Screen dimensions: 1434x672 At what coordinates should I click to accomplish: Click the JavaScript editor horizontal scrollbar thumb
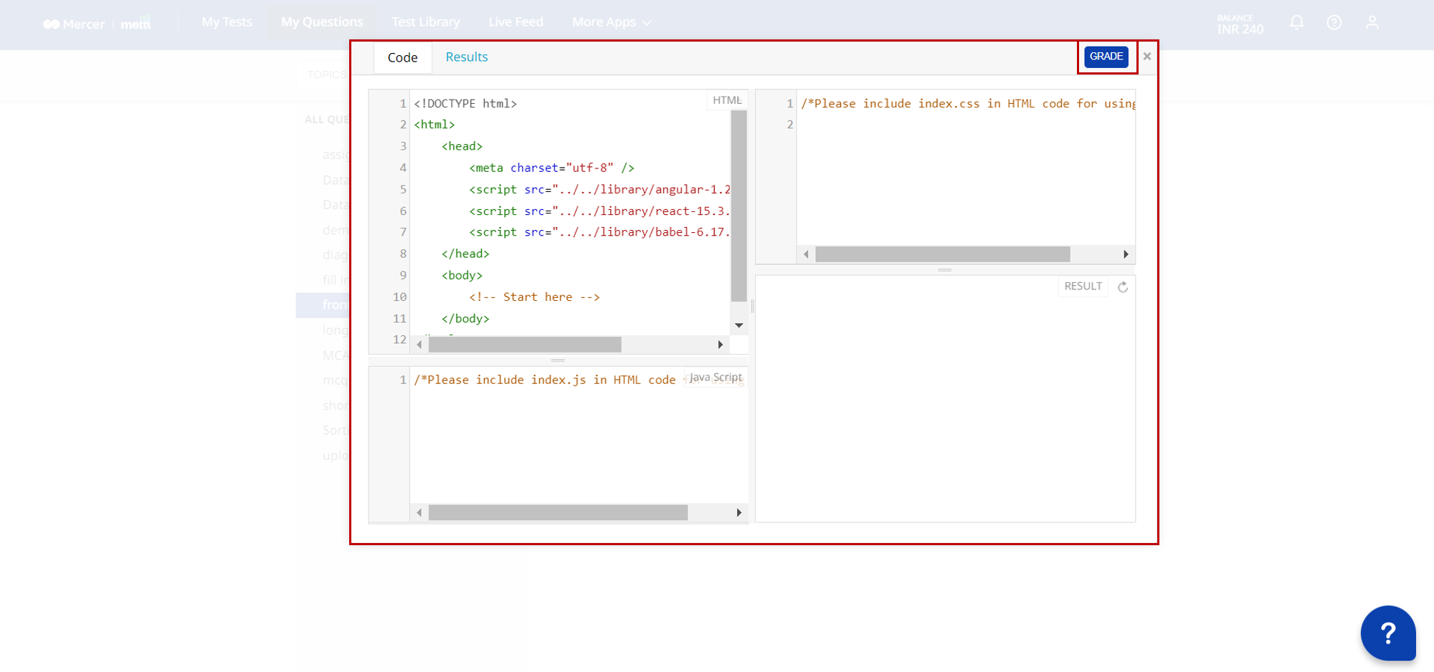pyautogui.click(x=558, y=513)
